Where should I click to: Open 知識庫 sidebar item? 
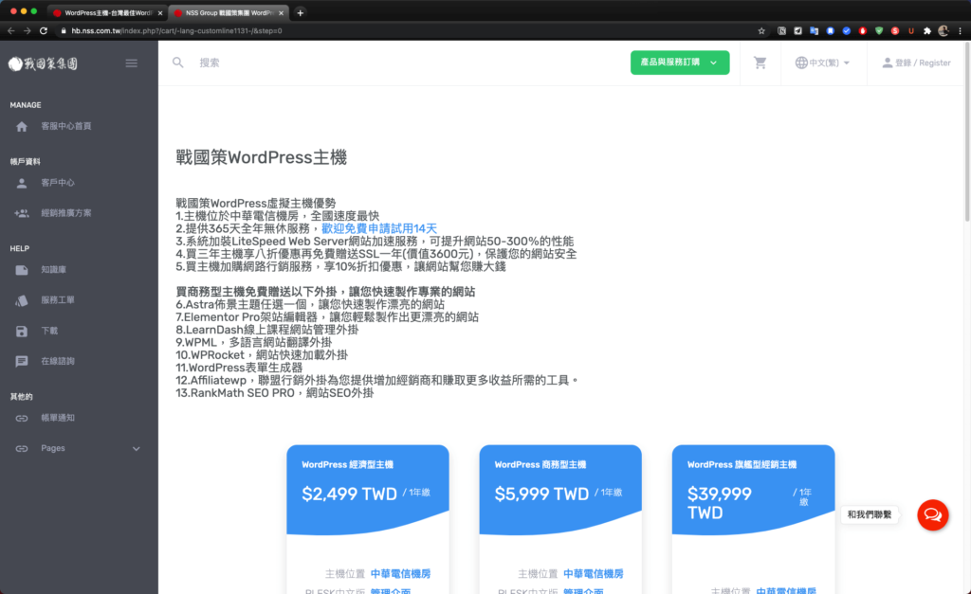click(54, 270)
